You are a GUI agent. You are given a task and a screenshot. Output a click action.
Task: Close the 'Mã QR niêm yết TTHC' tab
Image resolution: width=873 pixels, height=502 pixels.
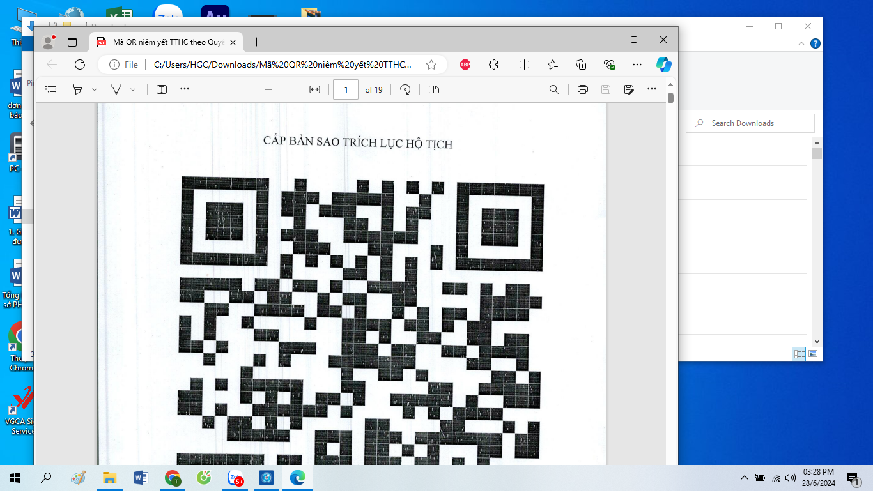pos(233,42)
